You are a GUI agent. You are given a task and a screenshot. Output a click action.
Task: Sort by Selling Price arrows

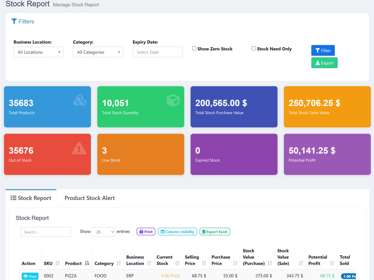204,263
